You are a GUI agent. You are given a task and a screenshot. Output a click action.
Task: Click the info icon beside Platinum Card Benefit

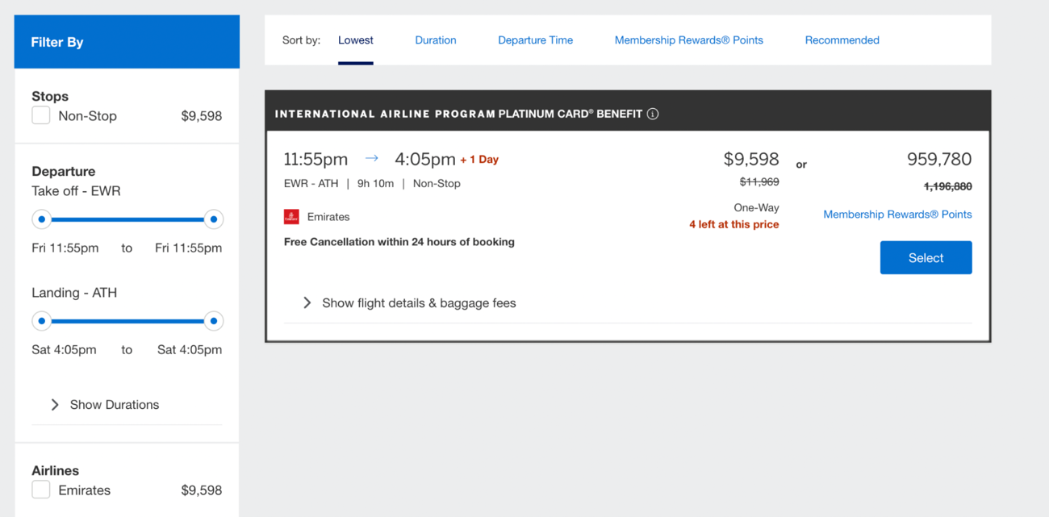(x=653, y=114)
